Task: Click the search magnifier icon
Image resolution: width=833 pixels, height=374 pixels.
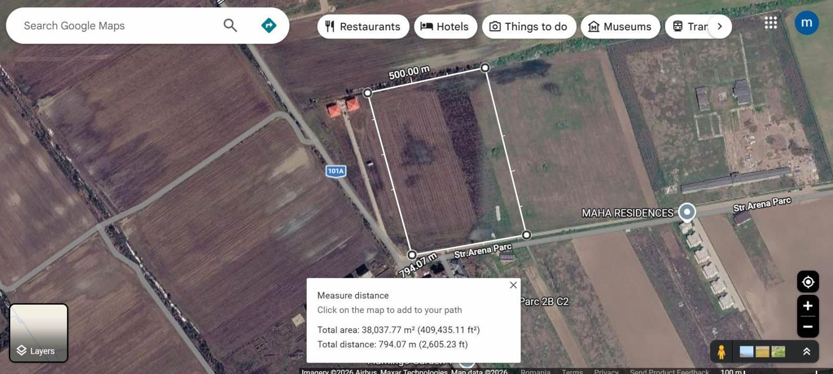Action: 230,25
